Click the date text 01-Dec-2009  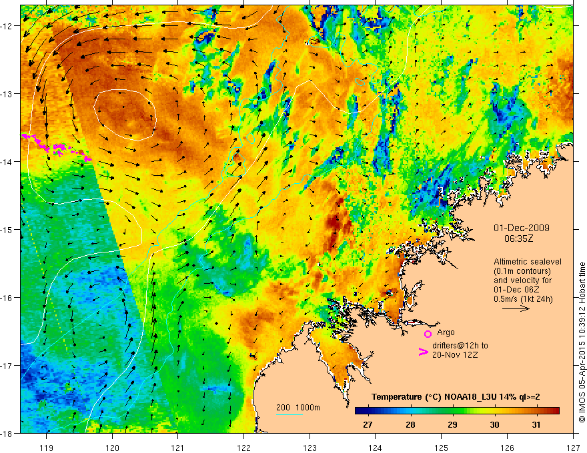point(522,228)
